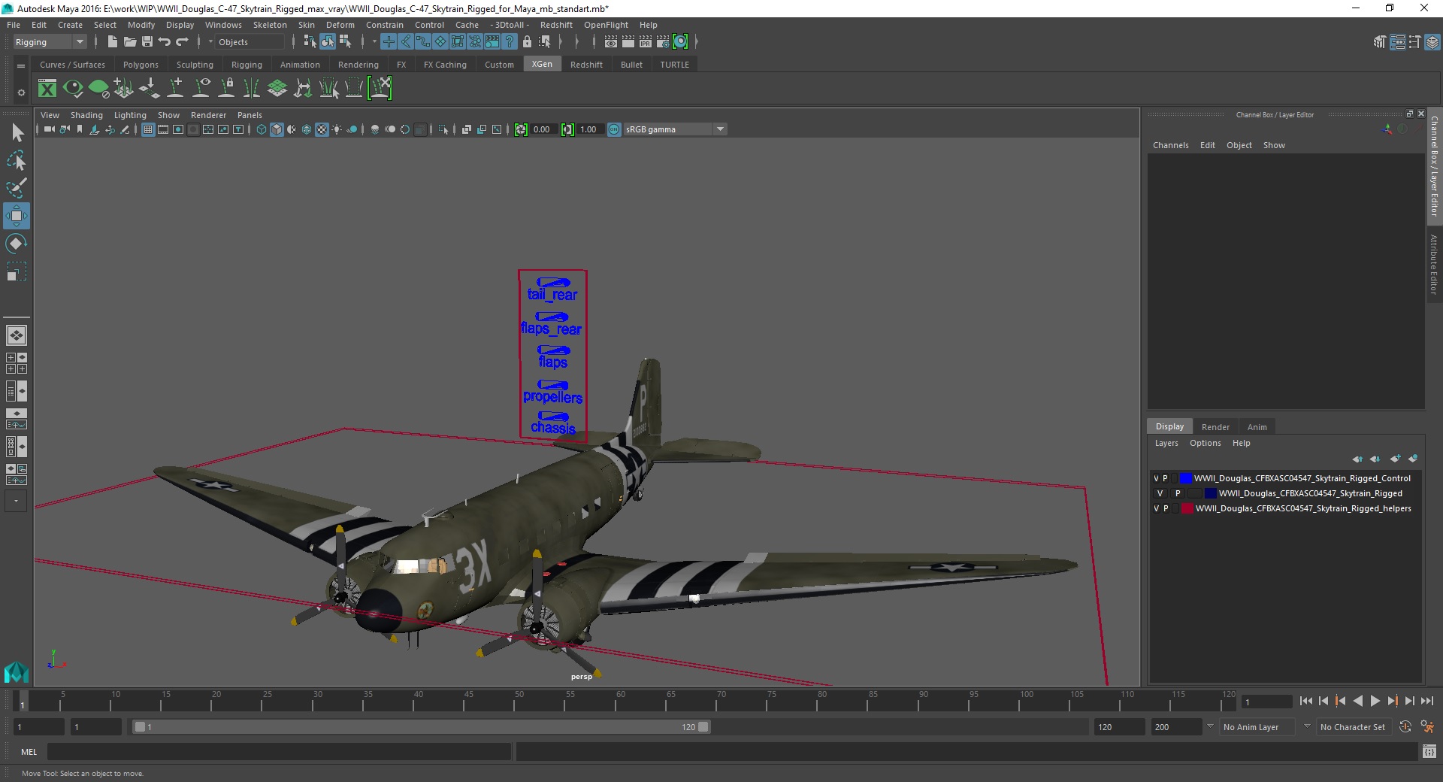
Task: Click the padlock icon in status line
Action: click(527, 42)
